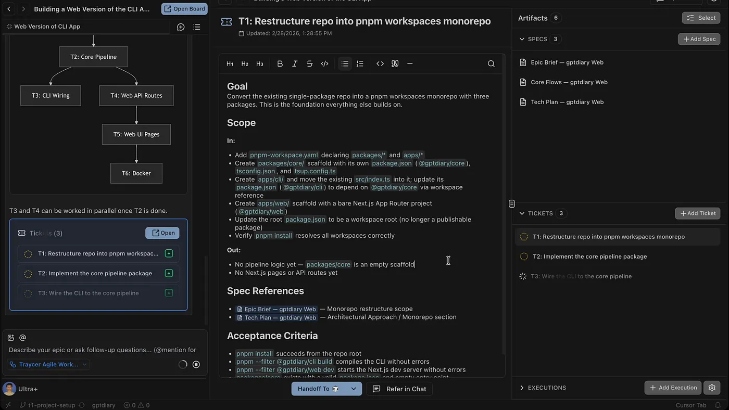Select the T2: Core Pipeline diagram node
The image size is (729, 410).
tap(94, 57)
